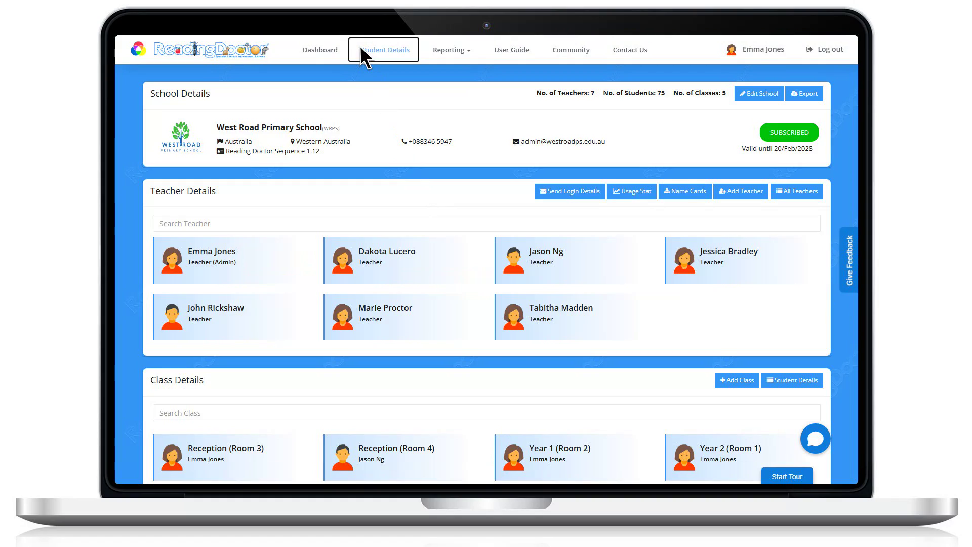Click the No. of Classes: 5 stat
The image size is (972, 547).
[x=700, y=93]
